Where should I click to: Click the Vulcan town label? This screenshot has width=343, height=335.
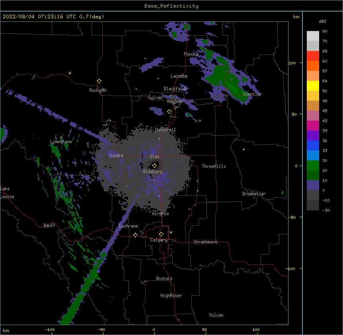216,315
